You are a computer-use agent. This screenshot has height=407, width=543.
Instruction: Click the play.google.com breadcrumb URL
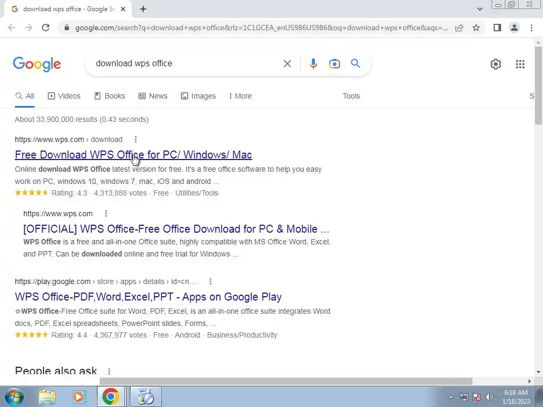click(x=106, y=281)
